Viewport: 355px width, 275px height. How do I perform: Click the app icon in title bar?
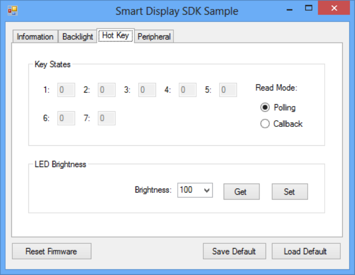(x=13, y=11)
